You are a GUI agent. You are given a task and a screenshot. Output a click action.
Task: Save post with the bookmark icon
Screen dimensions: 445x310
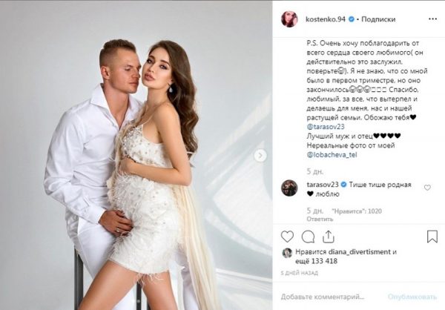(432, 236)
